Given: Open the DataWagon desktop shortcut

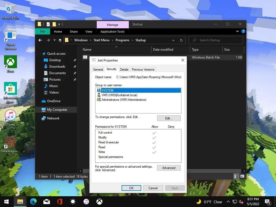Looking at the screenshot, I should point(10,144).
